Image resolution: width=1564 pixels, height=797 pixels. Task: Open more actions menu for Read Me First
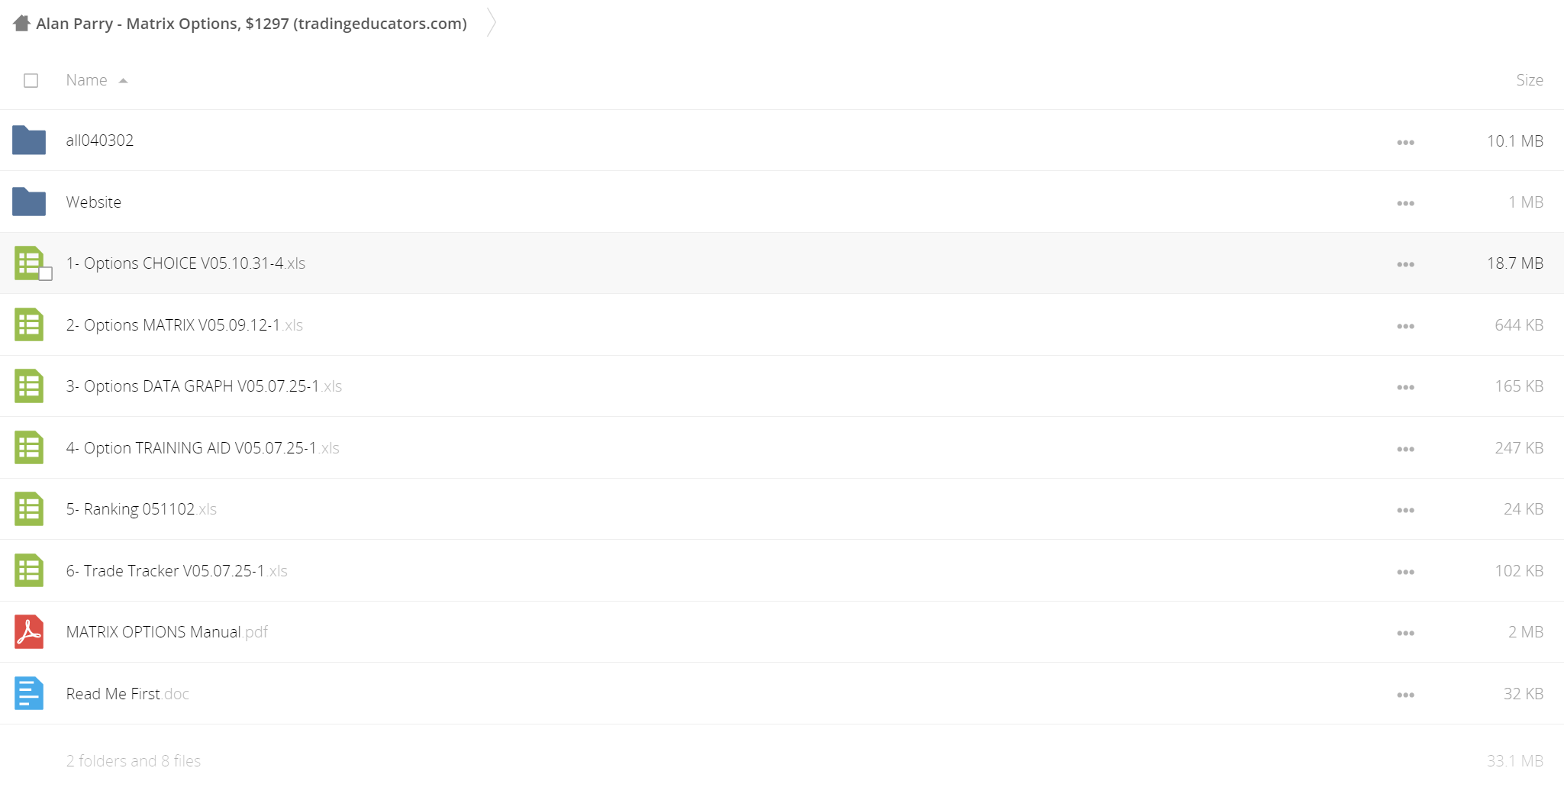1405,695
